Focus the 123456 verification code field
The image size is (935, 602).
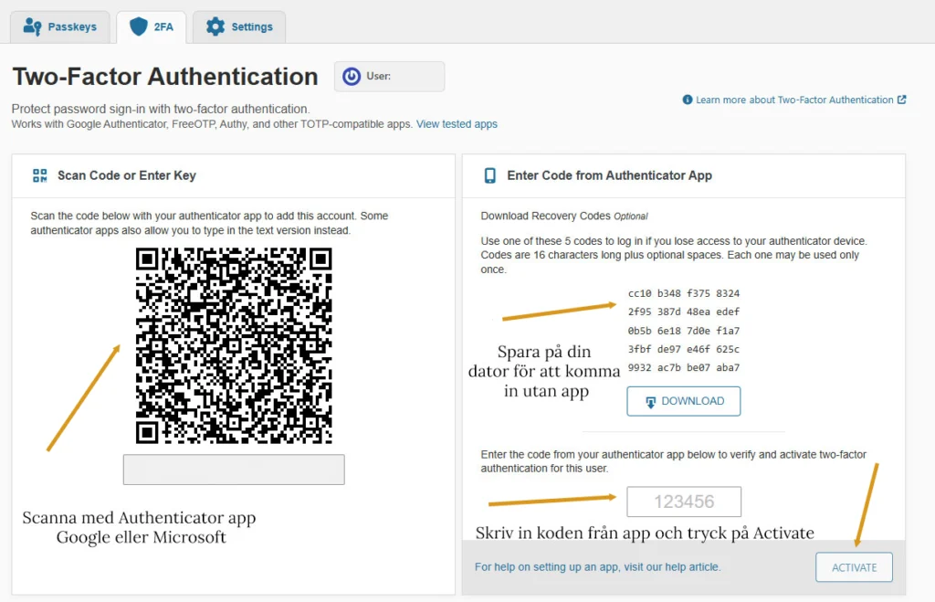pyautogui.click(x=684, y=502)
